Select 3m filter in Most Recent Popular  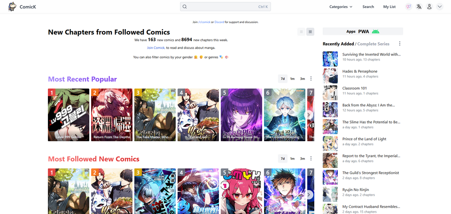point(302,79)
